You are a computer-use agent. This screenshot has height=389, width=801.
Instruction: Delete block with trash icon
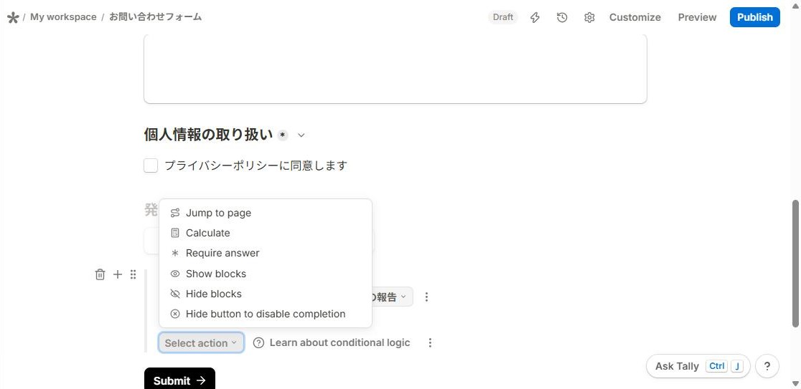100,274
